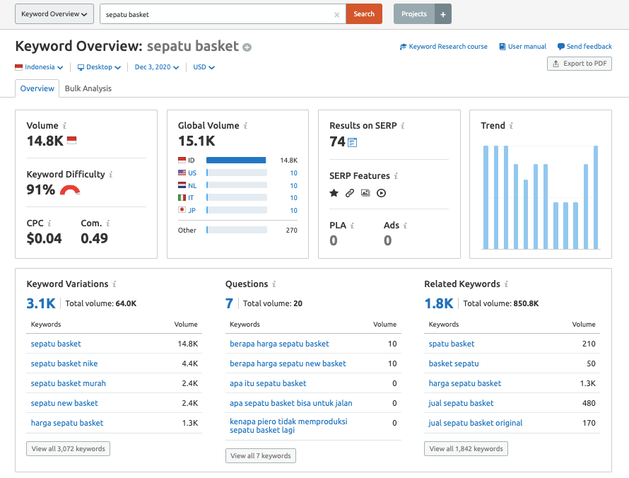The height and width of the screenshot is (478, 629).
Task: Open keyword sepatu basket murah
Action: click(68, 383)
